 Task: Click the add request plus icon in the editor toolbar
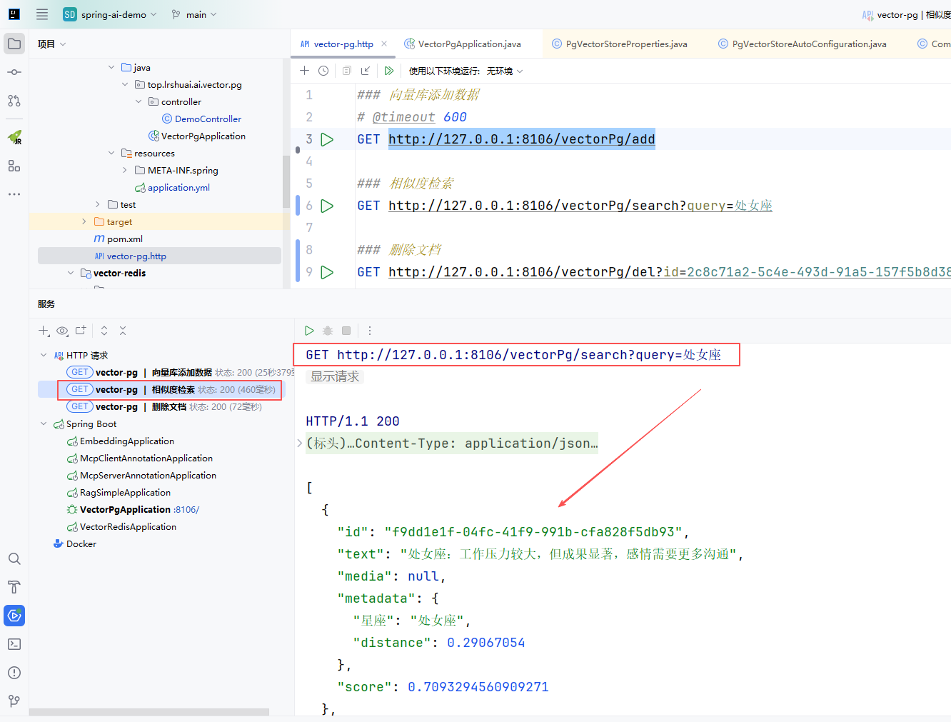click(304, 71)
